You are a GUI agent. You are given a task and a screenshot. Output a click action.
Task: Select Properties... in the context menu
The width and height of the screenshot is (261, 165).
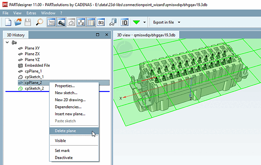pos(65,86)
